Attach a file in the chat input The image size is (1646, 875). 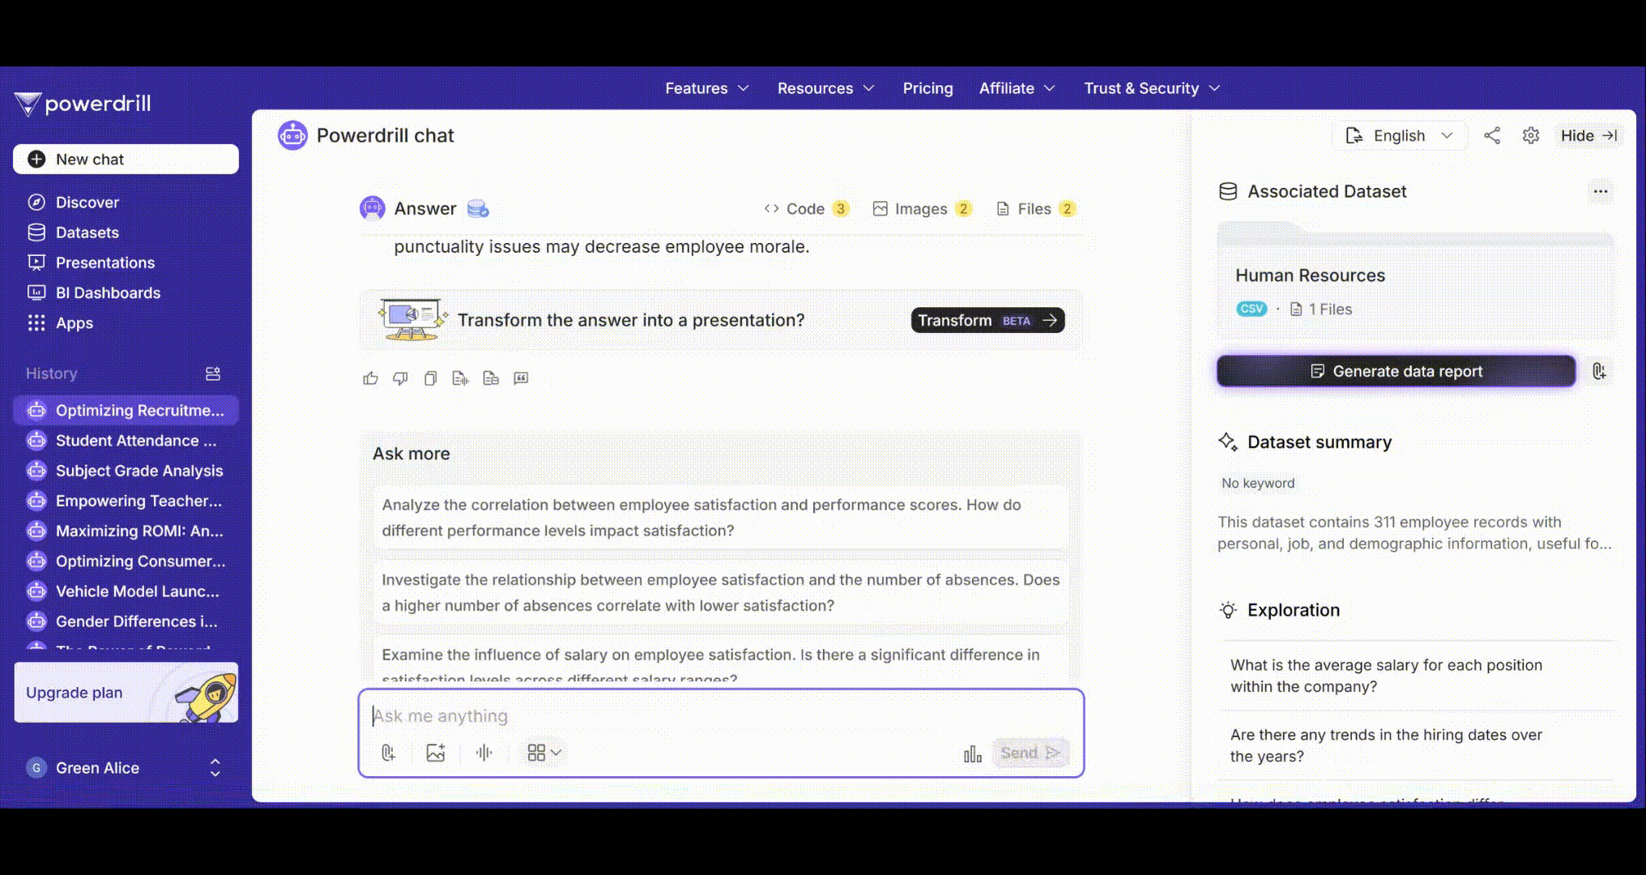click(388, 753)
